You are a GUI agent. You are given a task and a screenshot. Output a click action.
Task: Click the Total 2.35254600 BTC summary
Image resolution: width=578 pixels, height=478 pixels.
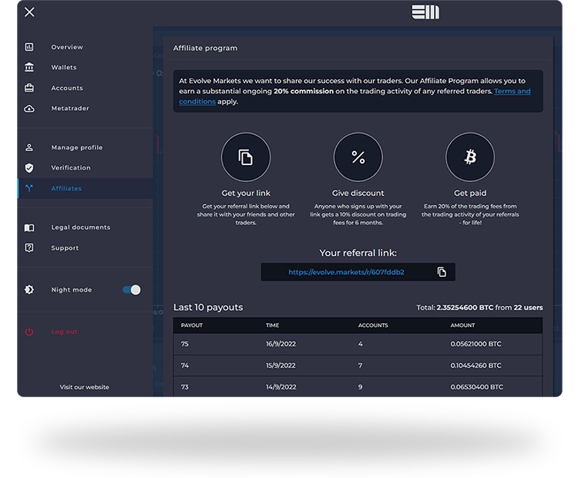pos(479,308)
